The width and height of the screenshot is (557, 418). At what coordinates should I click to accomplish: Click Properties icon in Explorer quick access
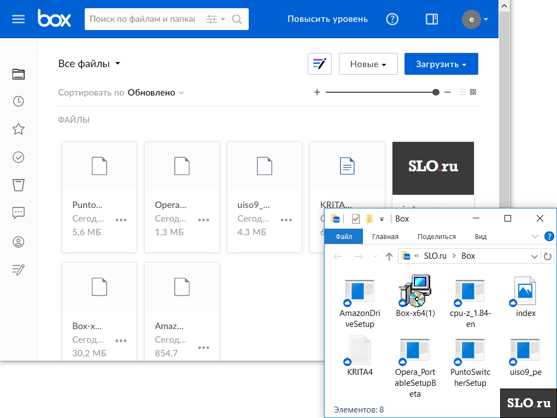coord(356,219)
